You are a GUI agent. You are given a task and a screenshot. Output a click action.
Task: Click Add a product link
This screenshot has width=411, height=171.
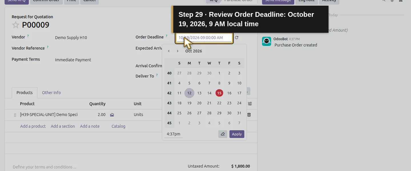click(33, 126)
